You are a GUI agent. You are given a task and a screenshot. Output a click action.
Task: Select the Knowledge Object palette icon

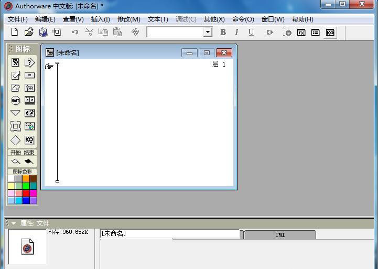[x=29, y=140]
